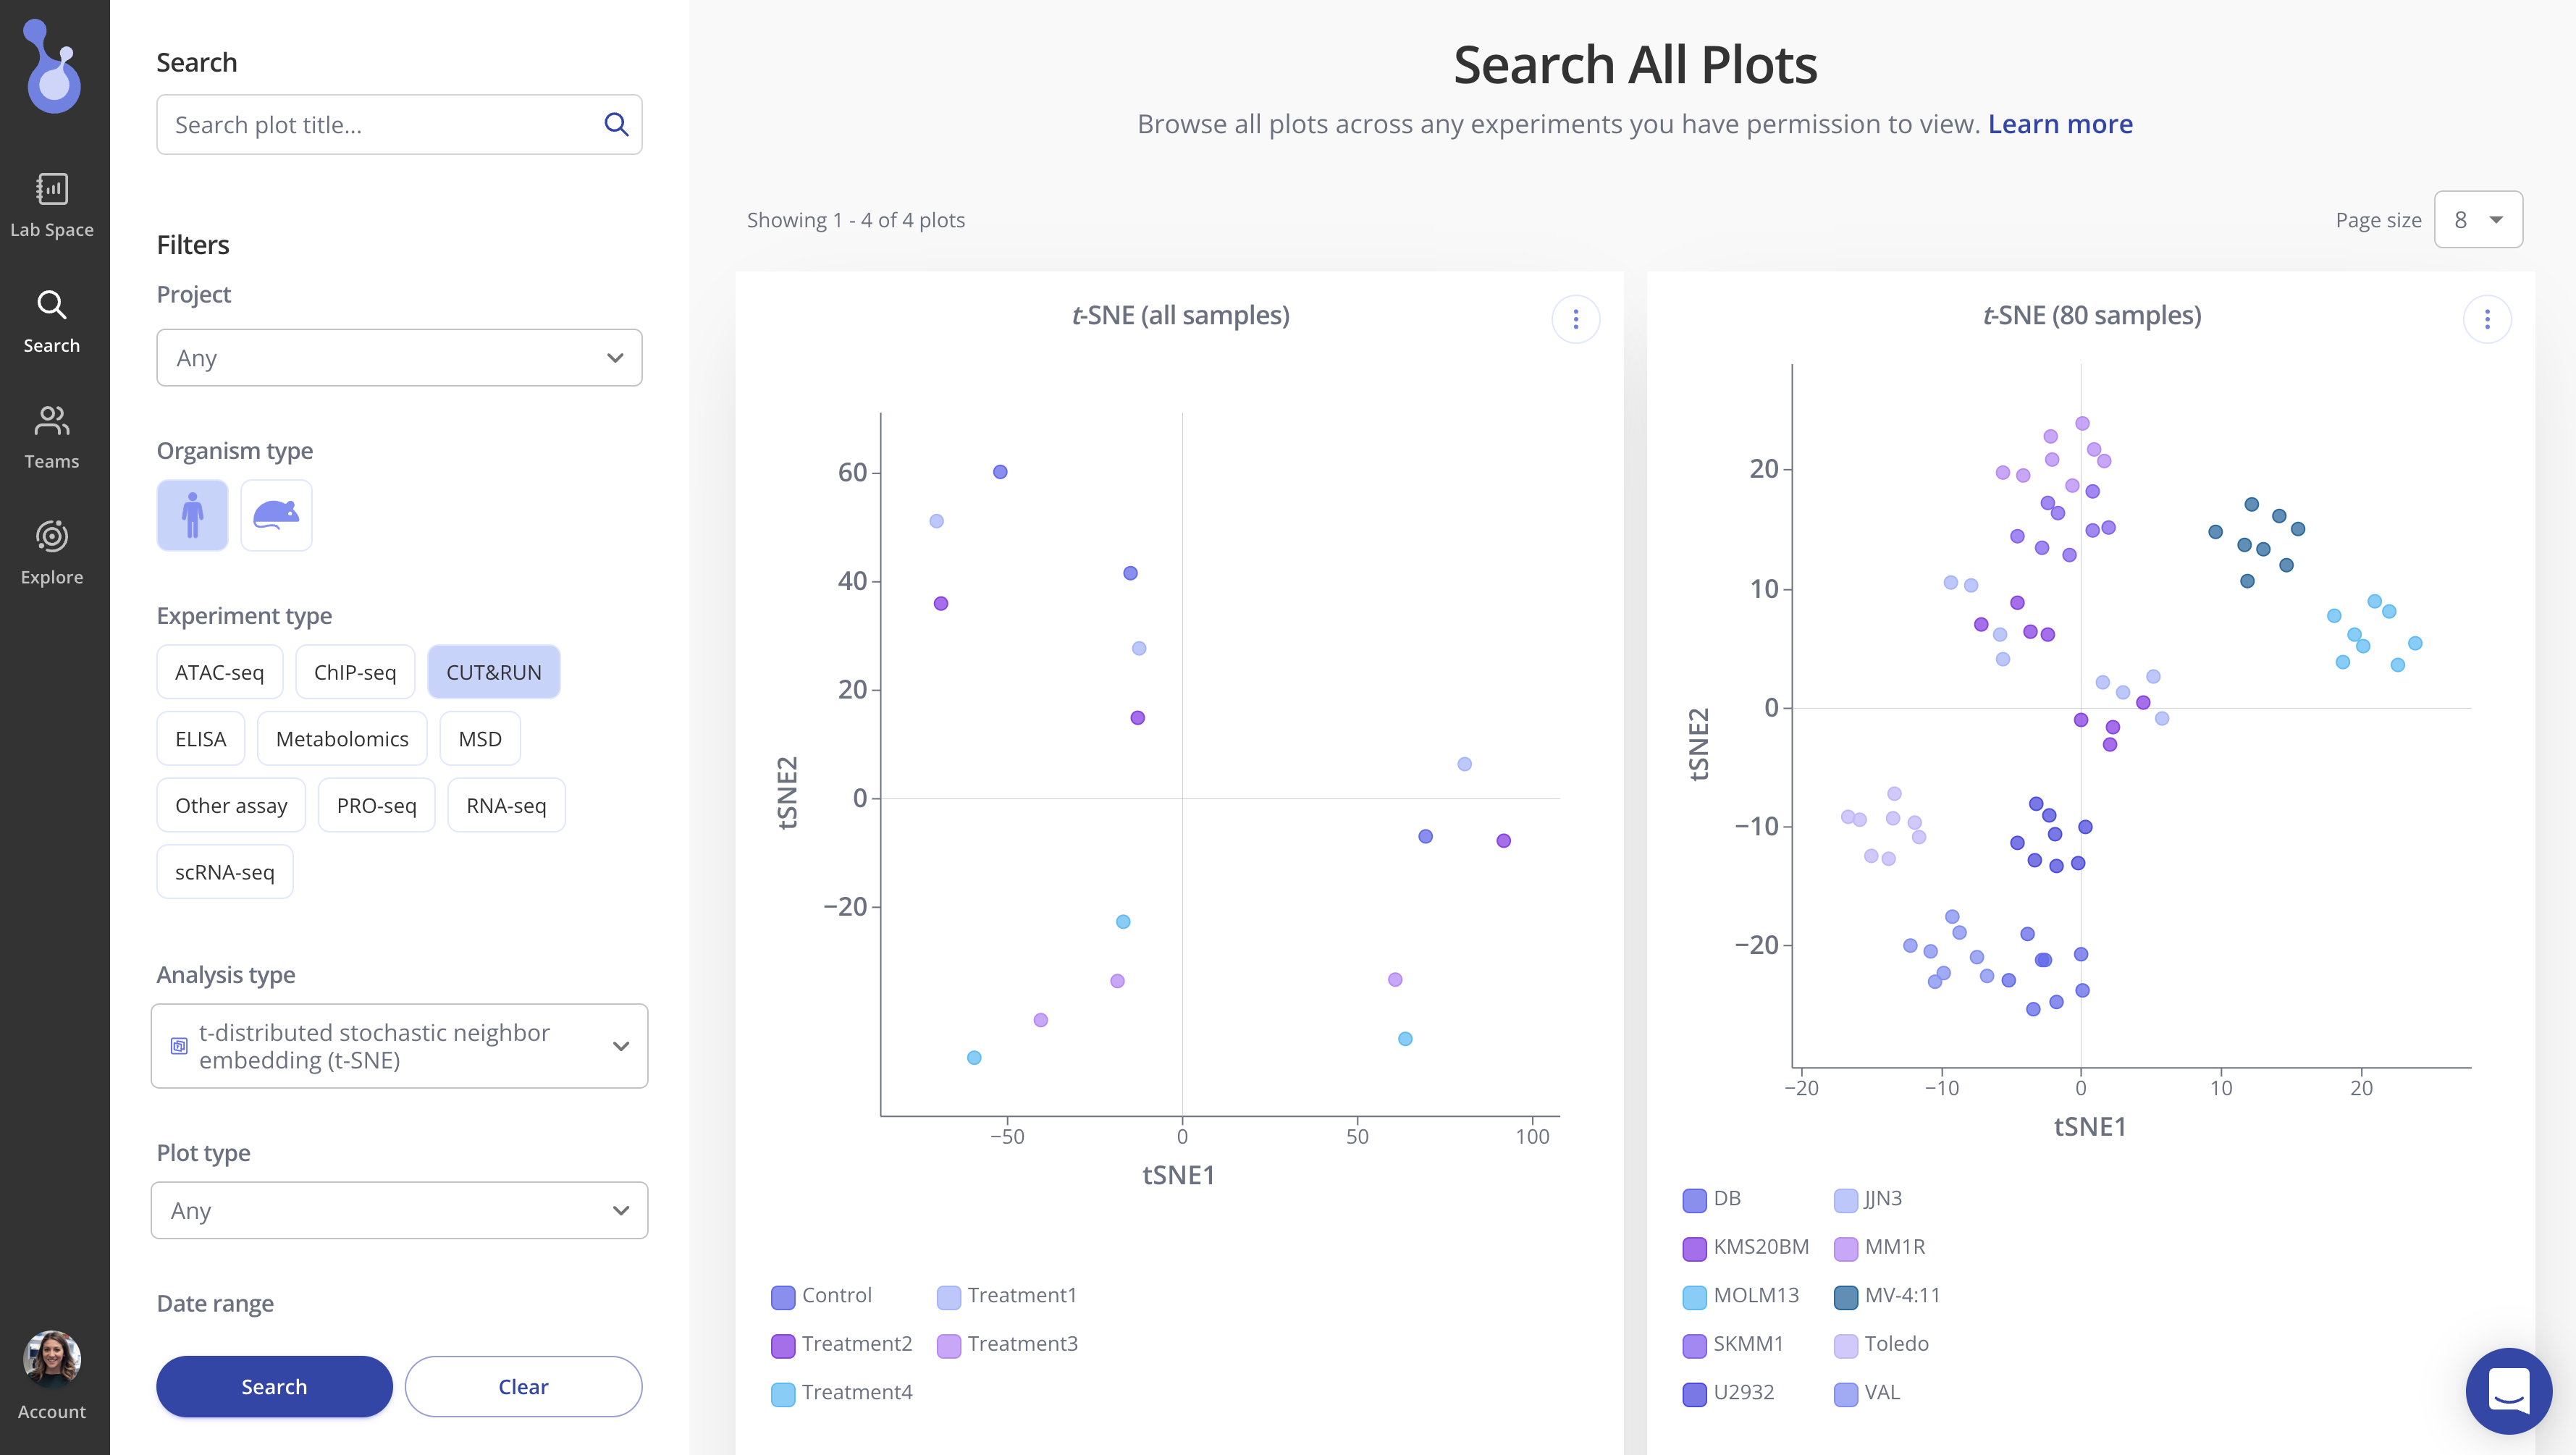Open options menu for t-SNE (80 samples)

[x=2486, y=319]
